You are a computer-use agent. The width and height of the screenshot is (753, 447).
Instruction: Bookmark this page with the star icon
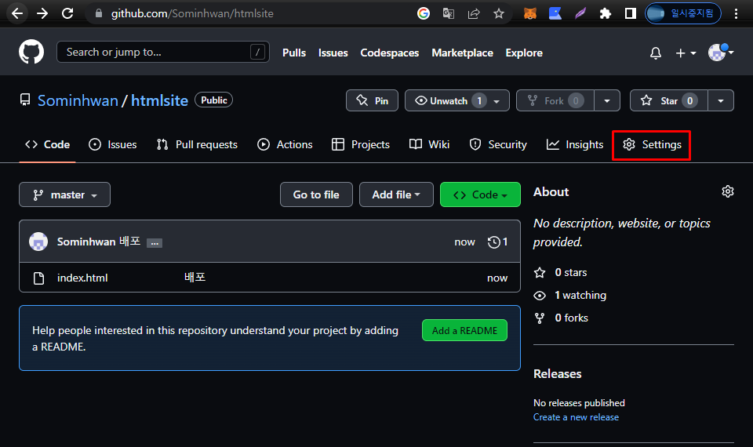pyautogui.click(x=499, y=13)
